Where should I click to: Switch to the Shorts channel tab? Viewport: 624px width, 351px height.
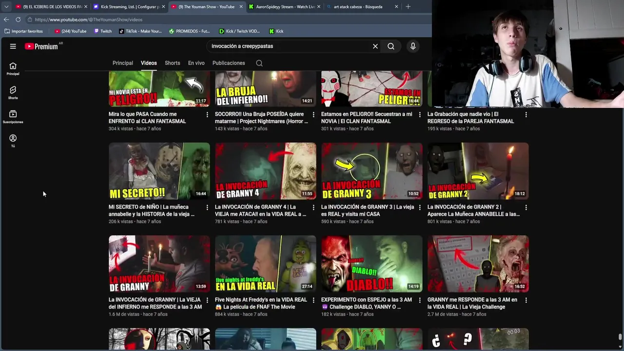click(x=172, y=63)
